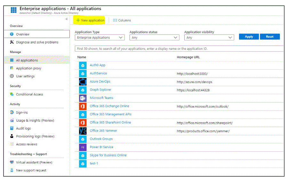Click the Skype for Business Online icon
Viewport: 286px width, 181px height.
coord(83,156)
